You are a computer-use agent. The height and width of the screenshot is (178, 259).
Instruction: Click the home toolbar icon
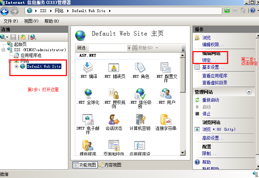click(x=243, y=11)
